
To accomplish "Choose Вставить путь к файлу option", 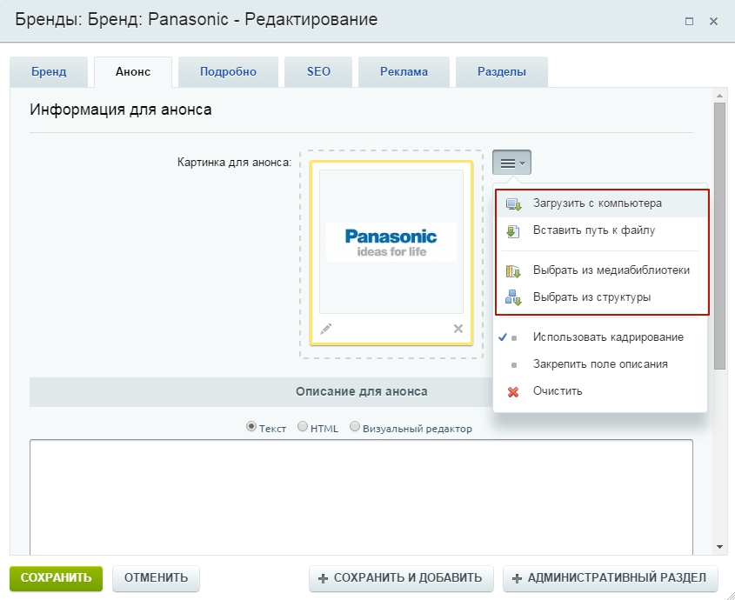I will pos(602,230).
